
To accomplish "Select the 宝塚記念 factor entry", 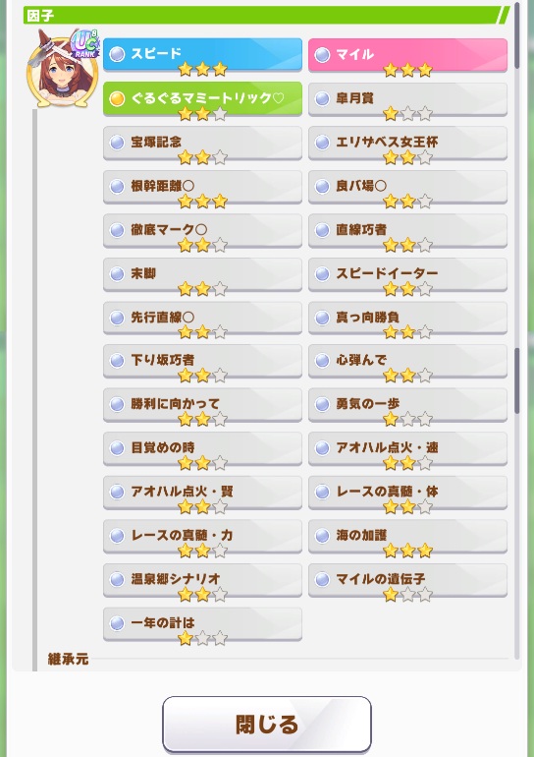I will click(x=202, y=143).
